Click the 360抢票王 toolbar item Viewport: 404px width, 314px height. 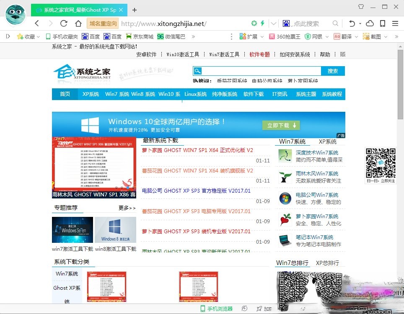click(x=285, y=36)
